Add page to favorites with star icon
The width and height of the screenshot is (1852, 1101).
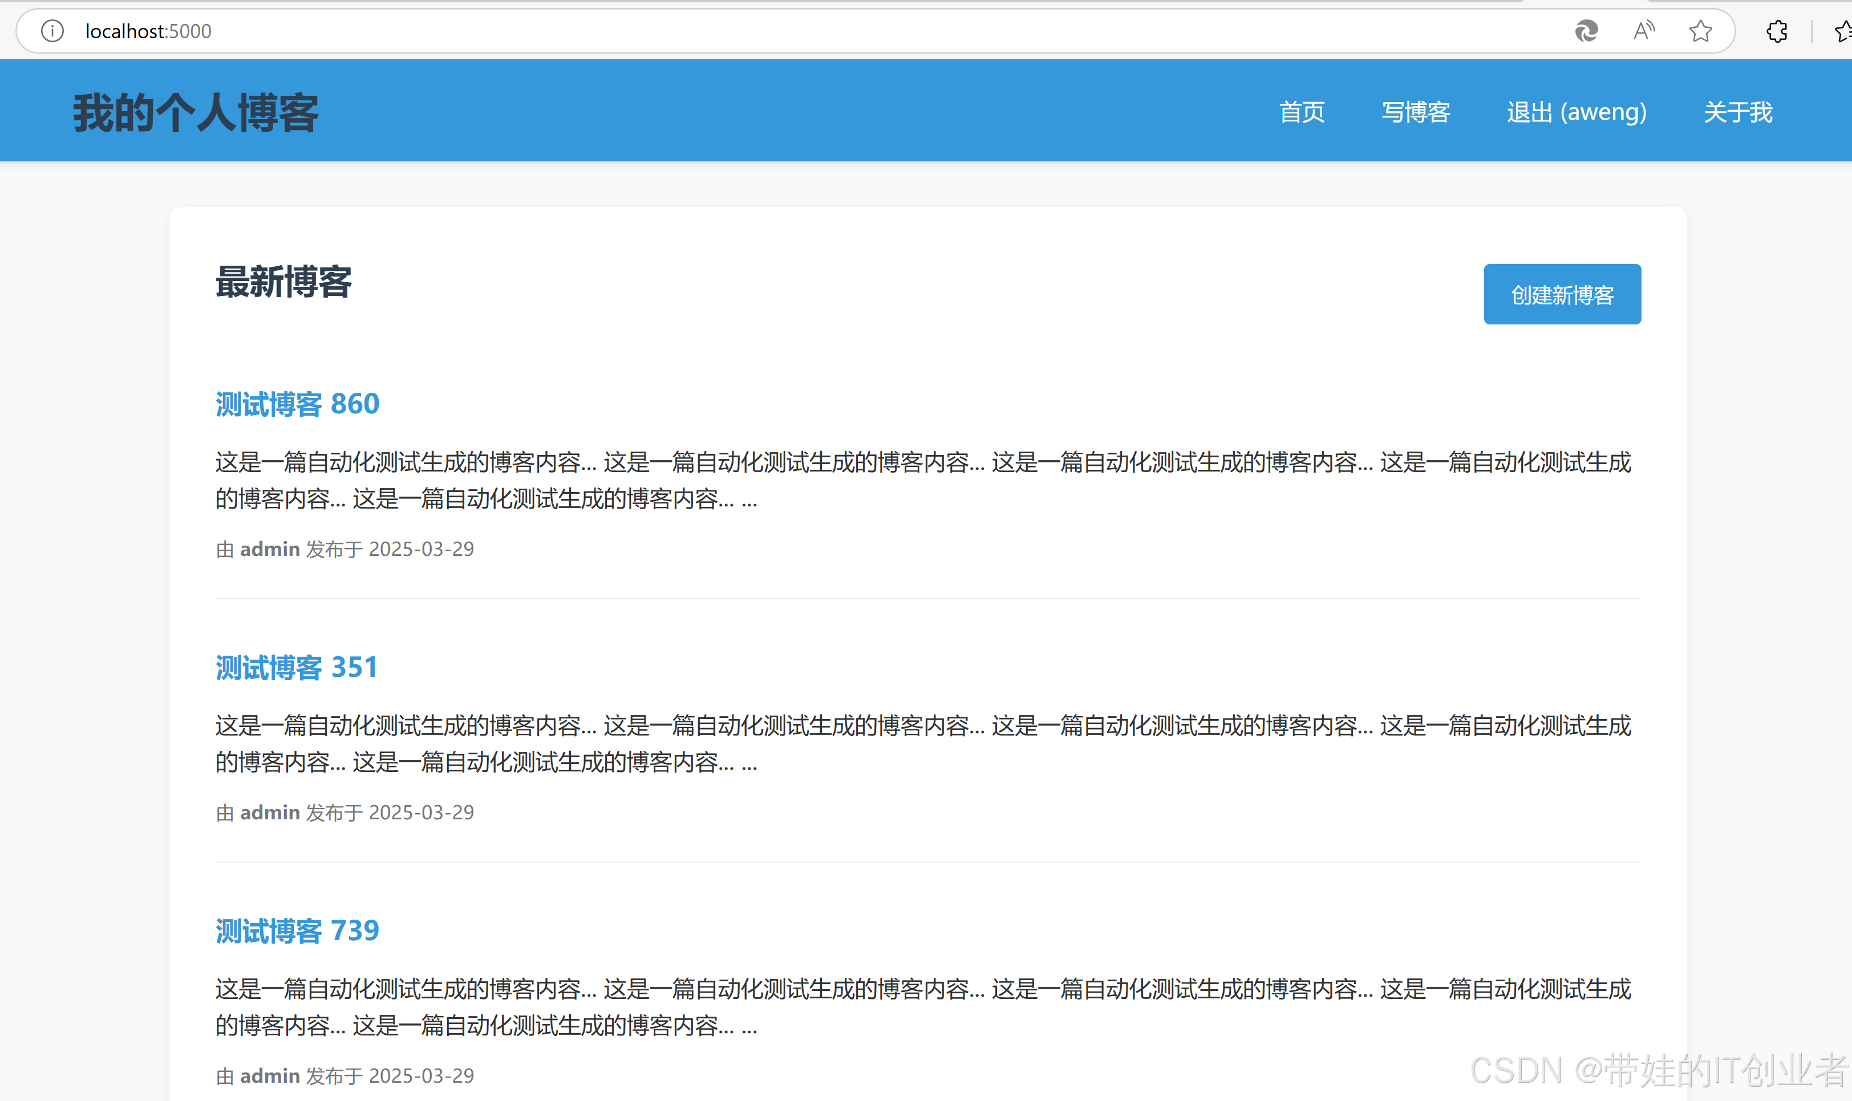click(x=1700, y=31)
